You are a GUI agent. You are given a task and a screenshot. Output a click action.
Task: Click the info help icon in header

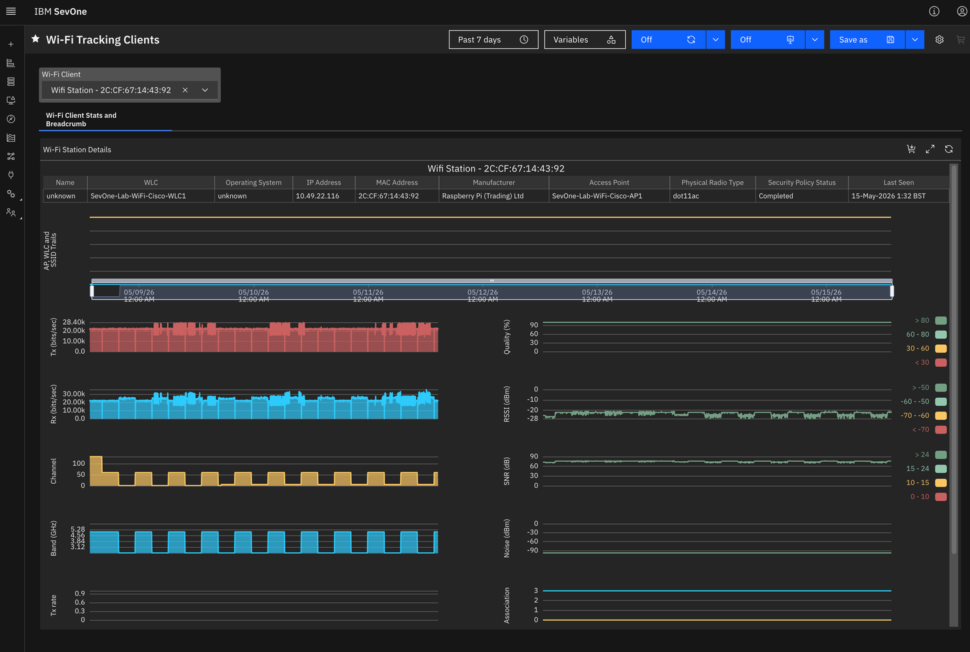(x=934, y=11)
